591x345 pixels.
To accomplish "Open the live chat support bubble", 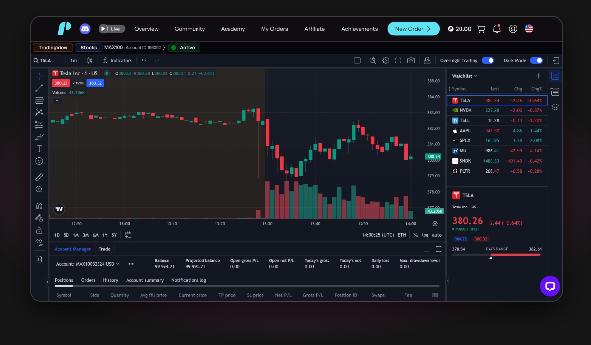I will point(550,286).
